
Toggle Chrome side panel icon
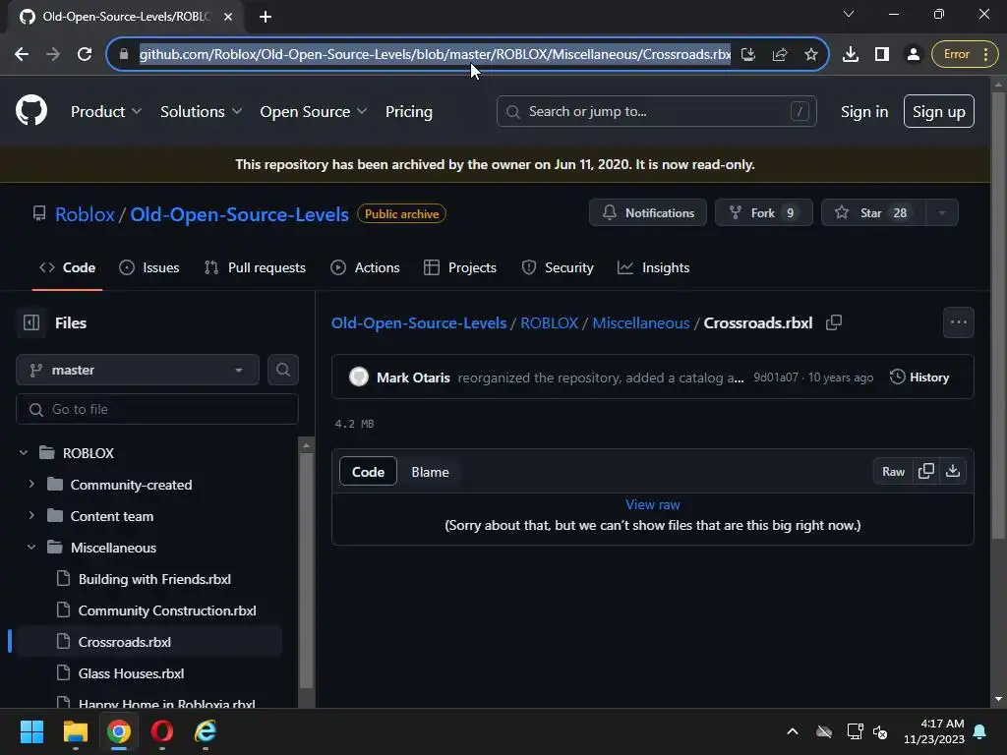click(x=882, y=54)
